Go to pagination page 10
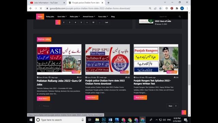This screenshot has height=123, width=218. (93, 22)
